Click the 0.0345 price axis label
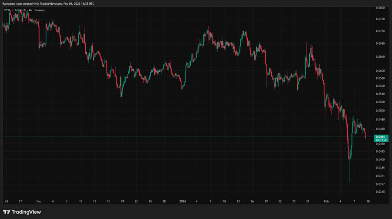Screen dimensions: 392x219 point(380,191)
